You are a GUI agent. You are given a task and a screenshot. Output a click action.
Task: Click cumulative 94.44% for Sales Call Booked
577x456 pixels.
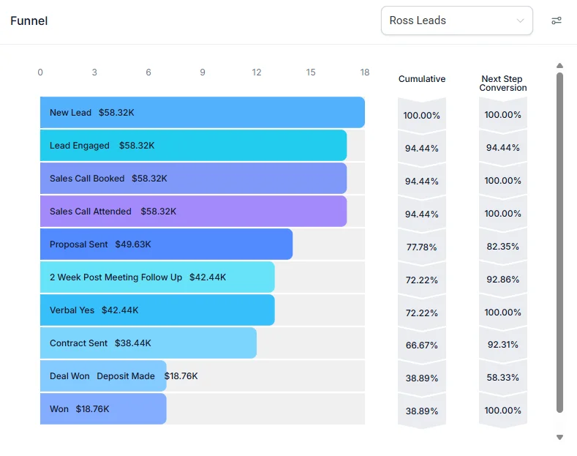click(422, 182)
